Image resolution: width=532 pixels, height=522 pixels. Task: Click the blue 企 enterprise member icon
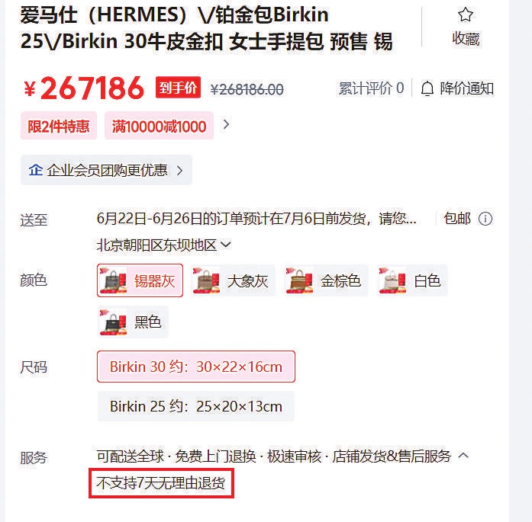pos(36,170)
